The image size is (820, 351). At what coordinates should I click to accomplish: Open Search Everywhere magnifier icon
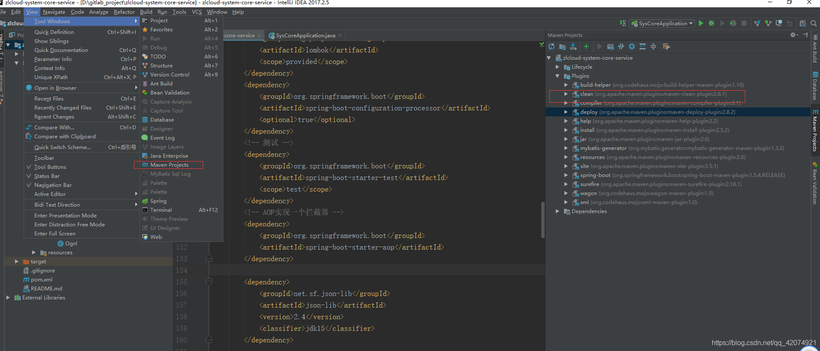(x=814, y=23)
